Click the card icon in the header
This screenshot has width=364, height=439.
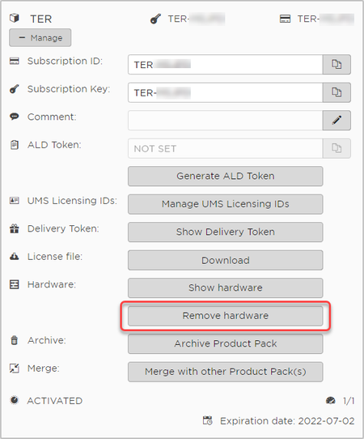286,19
